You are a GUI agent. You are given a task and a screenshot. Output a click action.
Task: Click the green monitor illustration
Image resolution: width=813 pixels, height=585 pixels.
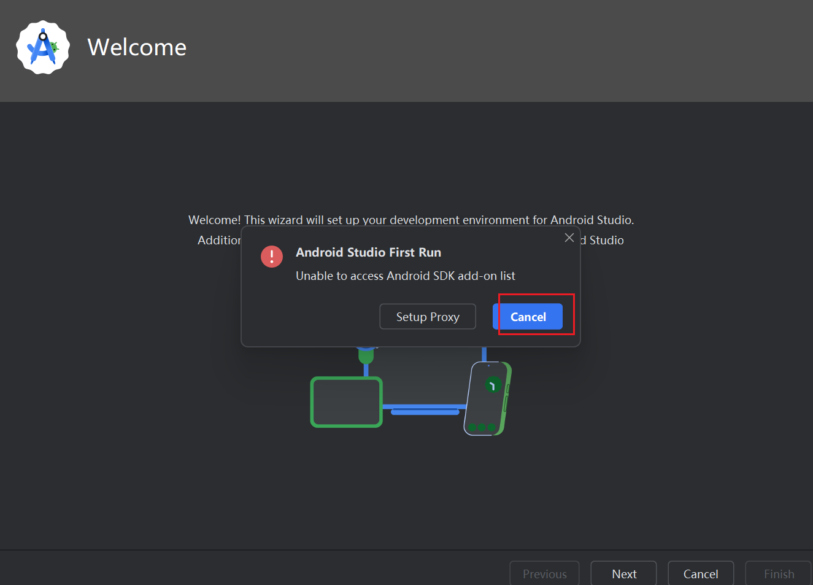pyautogui.click(x=346, y=402)
